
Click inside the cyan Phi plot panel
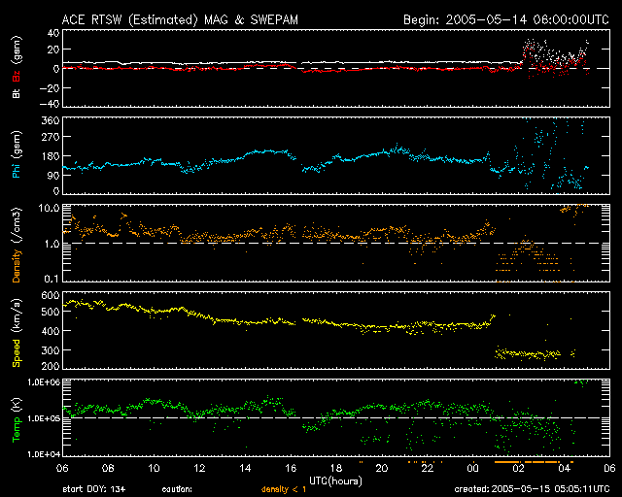pos(336,155)
